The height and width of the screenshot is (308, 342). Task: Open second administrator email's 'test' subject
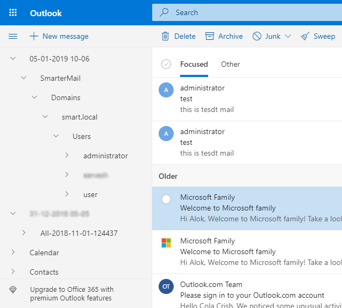(x=186, y=142)
